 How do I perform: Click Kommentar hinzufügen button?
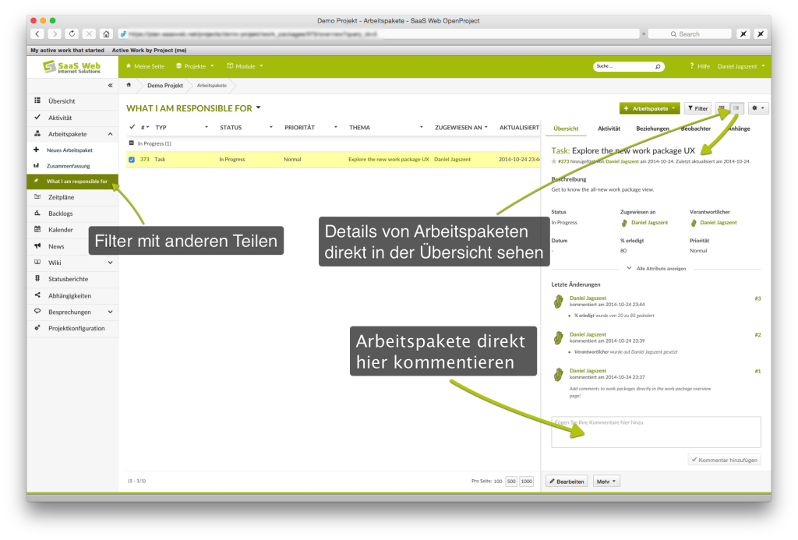pyautogui.click(x=725, y=460)
